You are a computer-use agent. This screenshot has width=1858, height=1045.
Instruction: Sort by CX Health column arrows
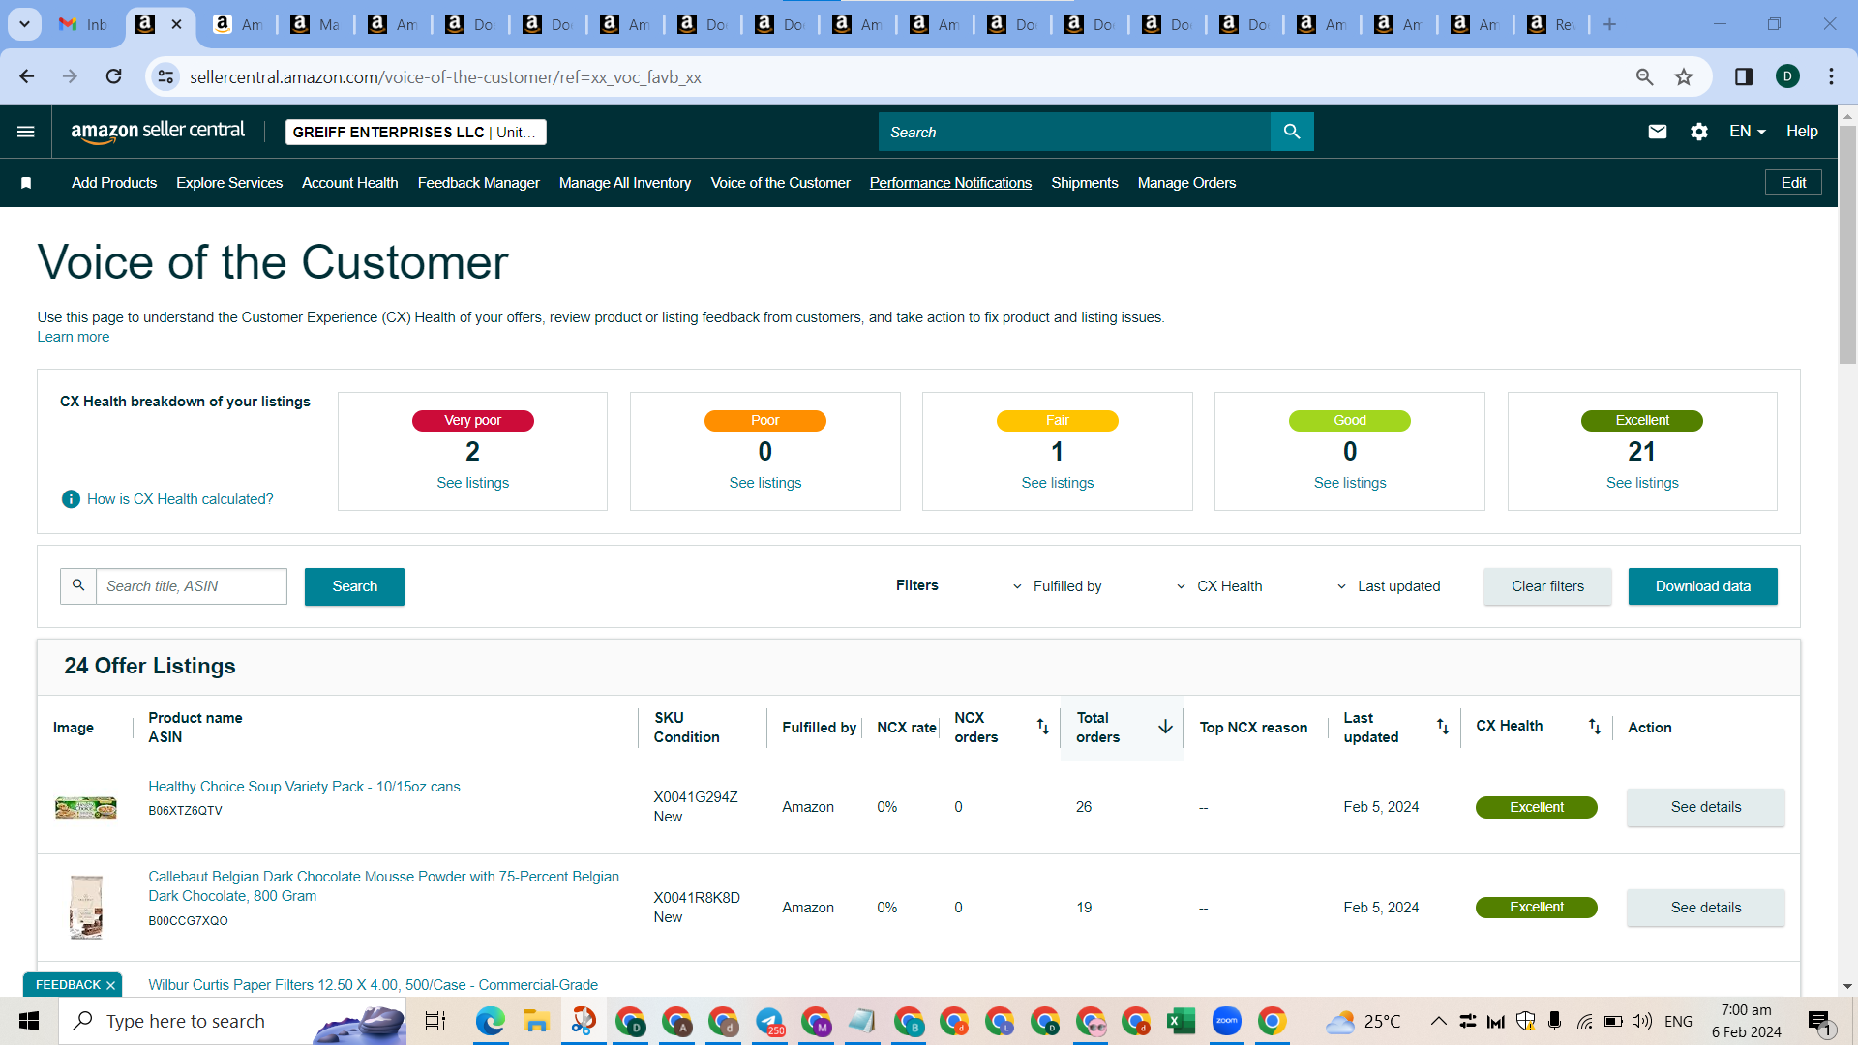[1594, 727]
